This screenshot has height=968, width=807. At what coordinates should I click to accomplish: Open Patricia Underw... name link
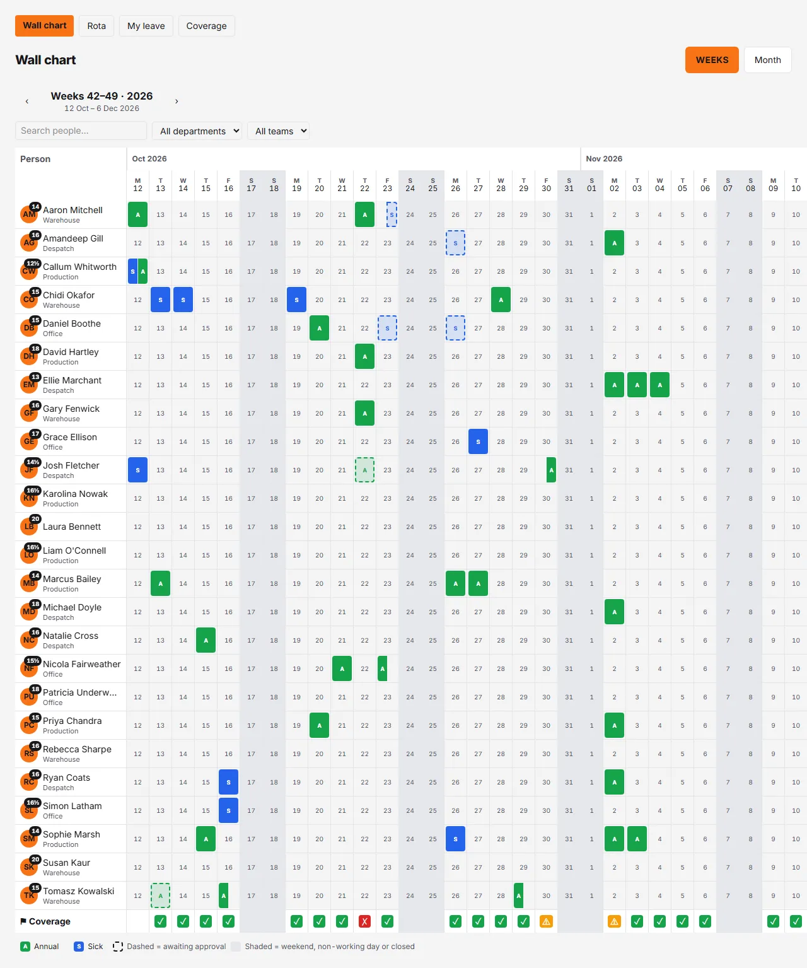tap(79, 692)
